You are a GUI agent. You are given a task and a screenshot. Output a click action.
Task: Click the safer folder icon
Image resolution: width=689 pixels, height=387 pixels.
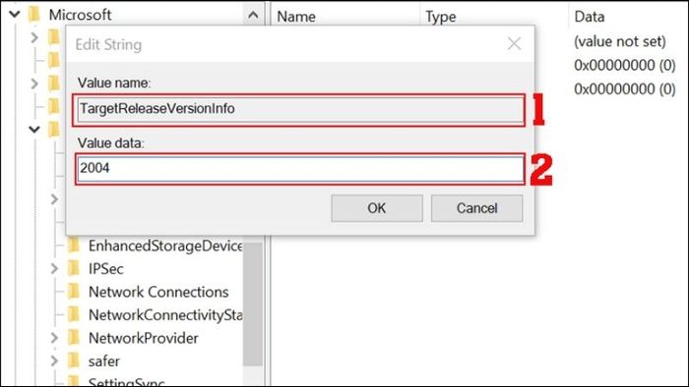click(x=74, y=361)
